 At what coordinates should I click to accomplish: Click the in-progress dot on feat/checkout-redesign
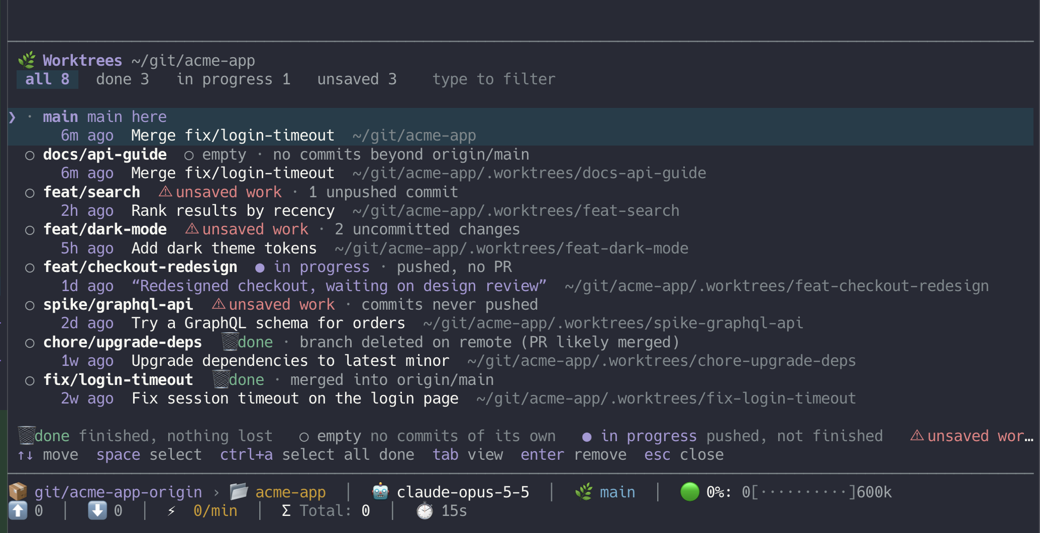pos(260,268)
